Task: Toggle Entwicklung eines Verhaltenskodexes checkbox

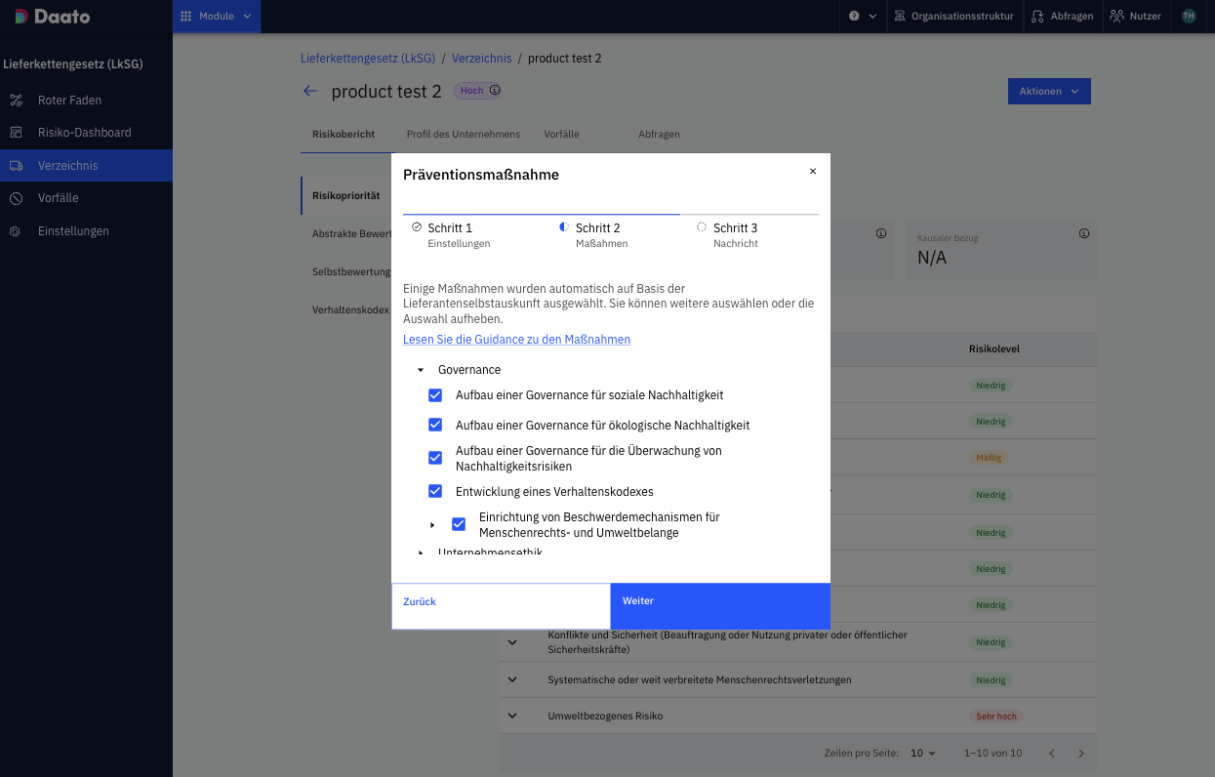Action: coord(435,491)
